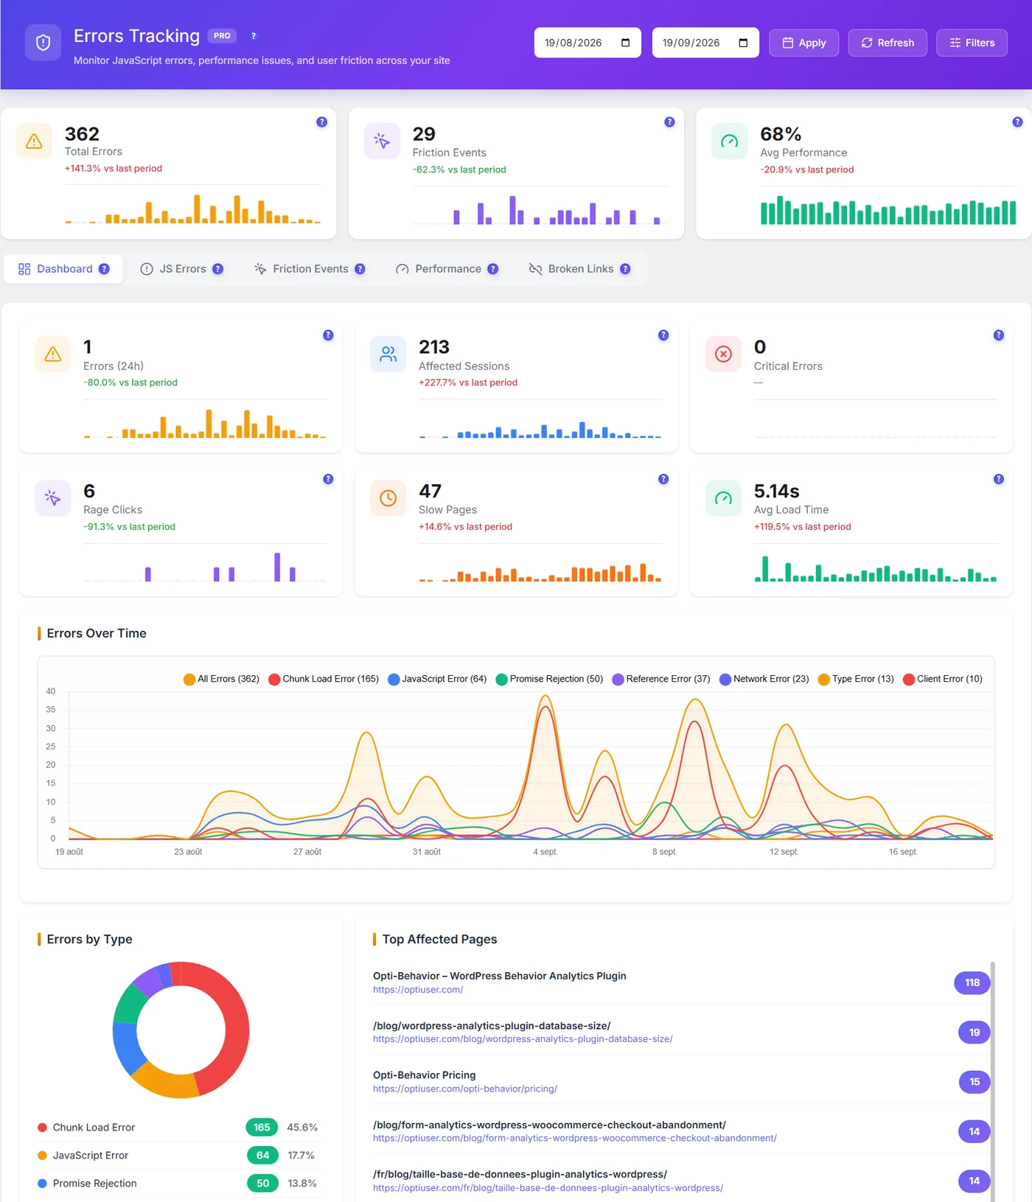Click help icon on Critical Errors card
Screen dimensions: 1032x1202
tap(999, 335)
